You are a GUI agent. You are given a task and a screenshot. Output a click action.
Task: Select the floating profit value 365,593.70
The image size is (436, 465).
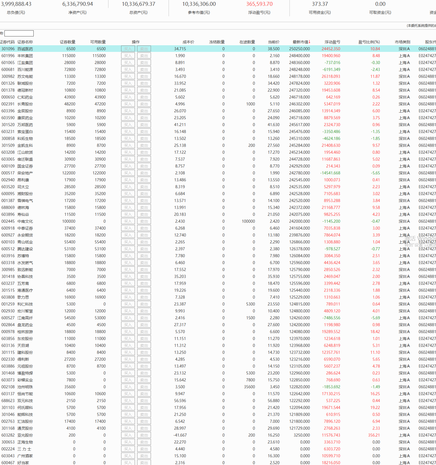coord(259,4)
